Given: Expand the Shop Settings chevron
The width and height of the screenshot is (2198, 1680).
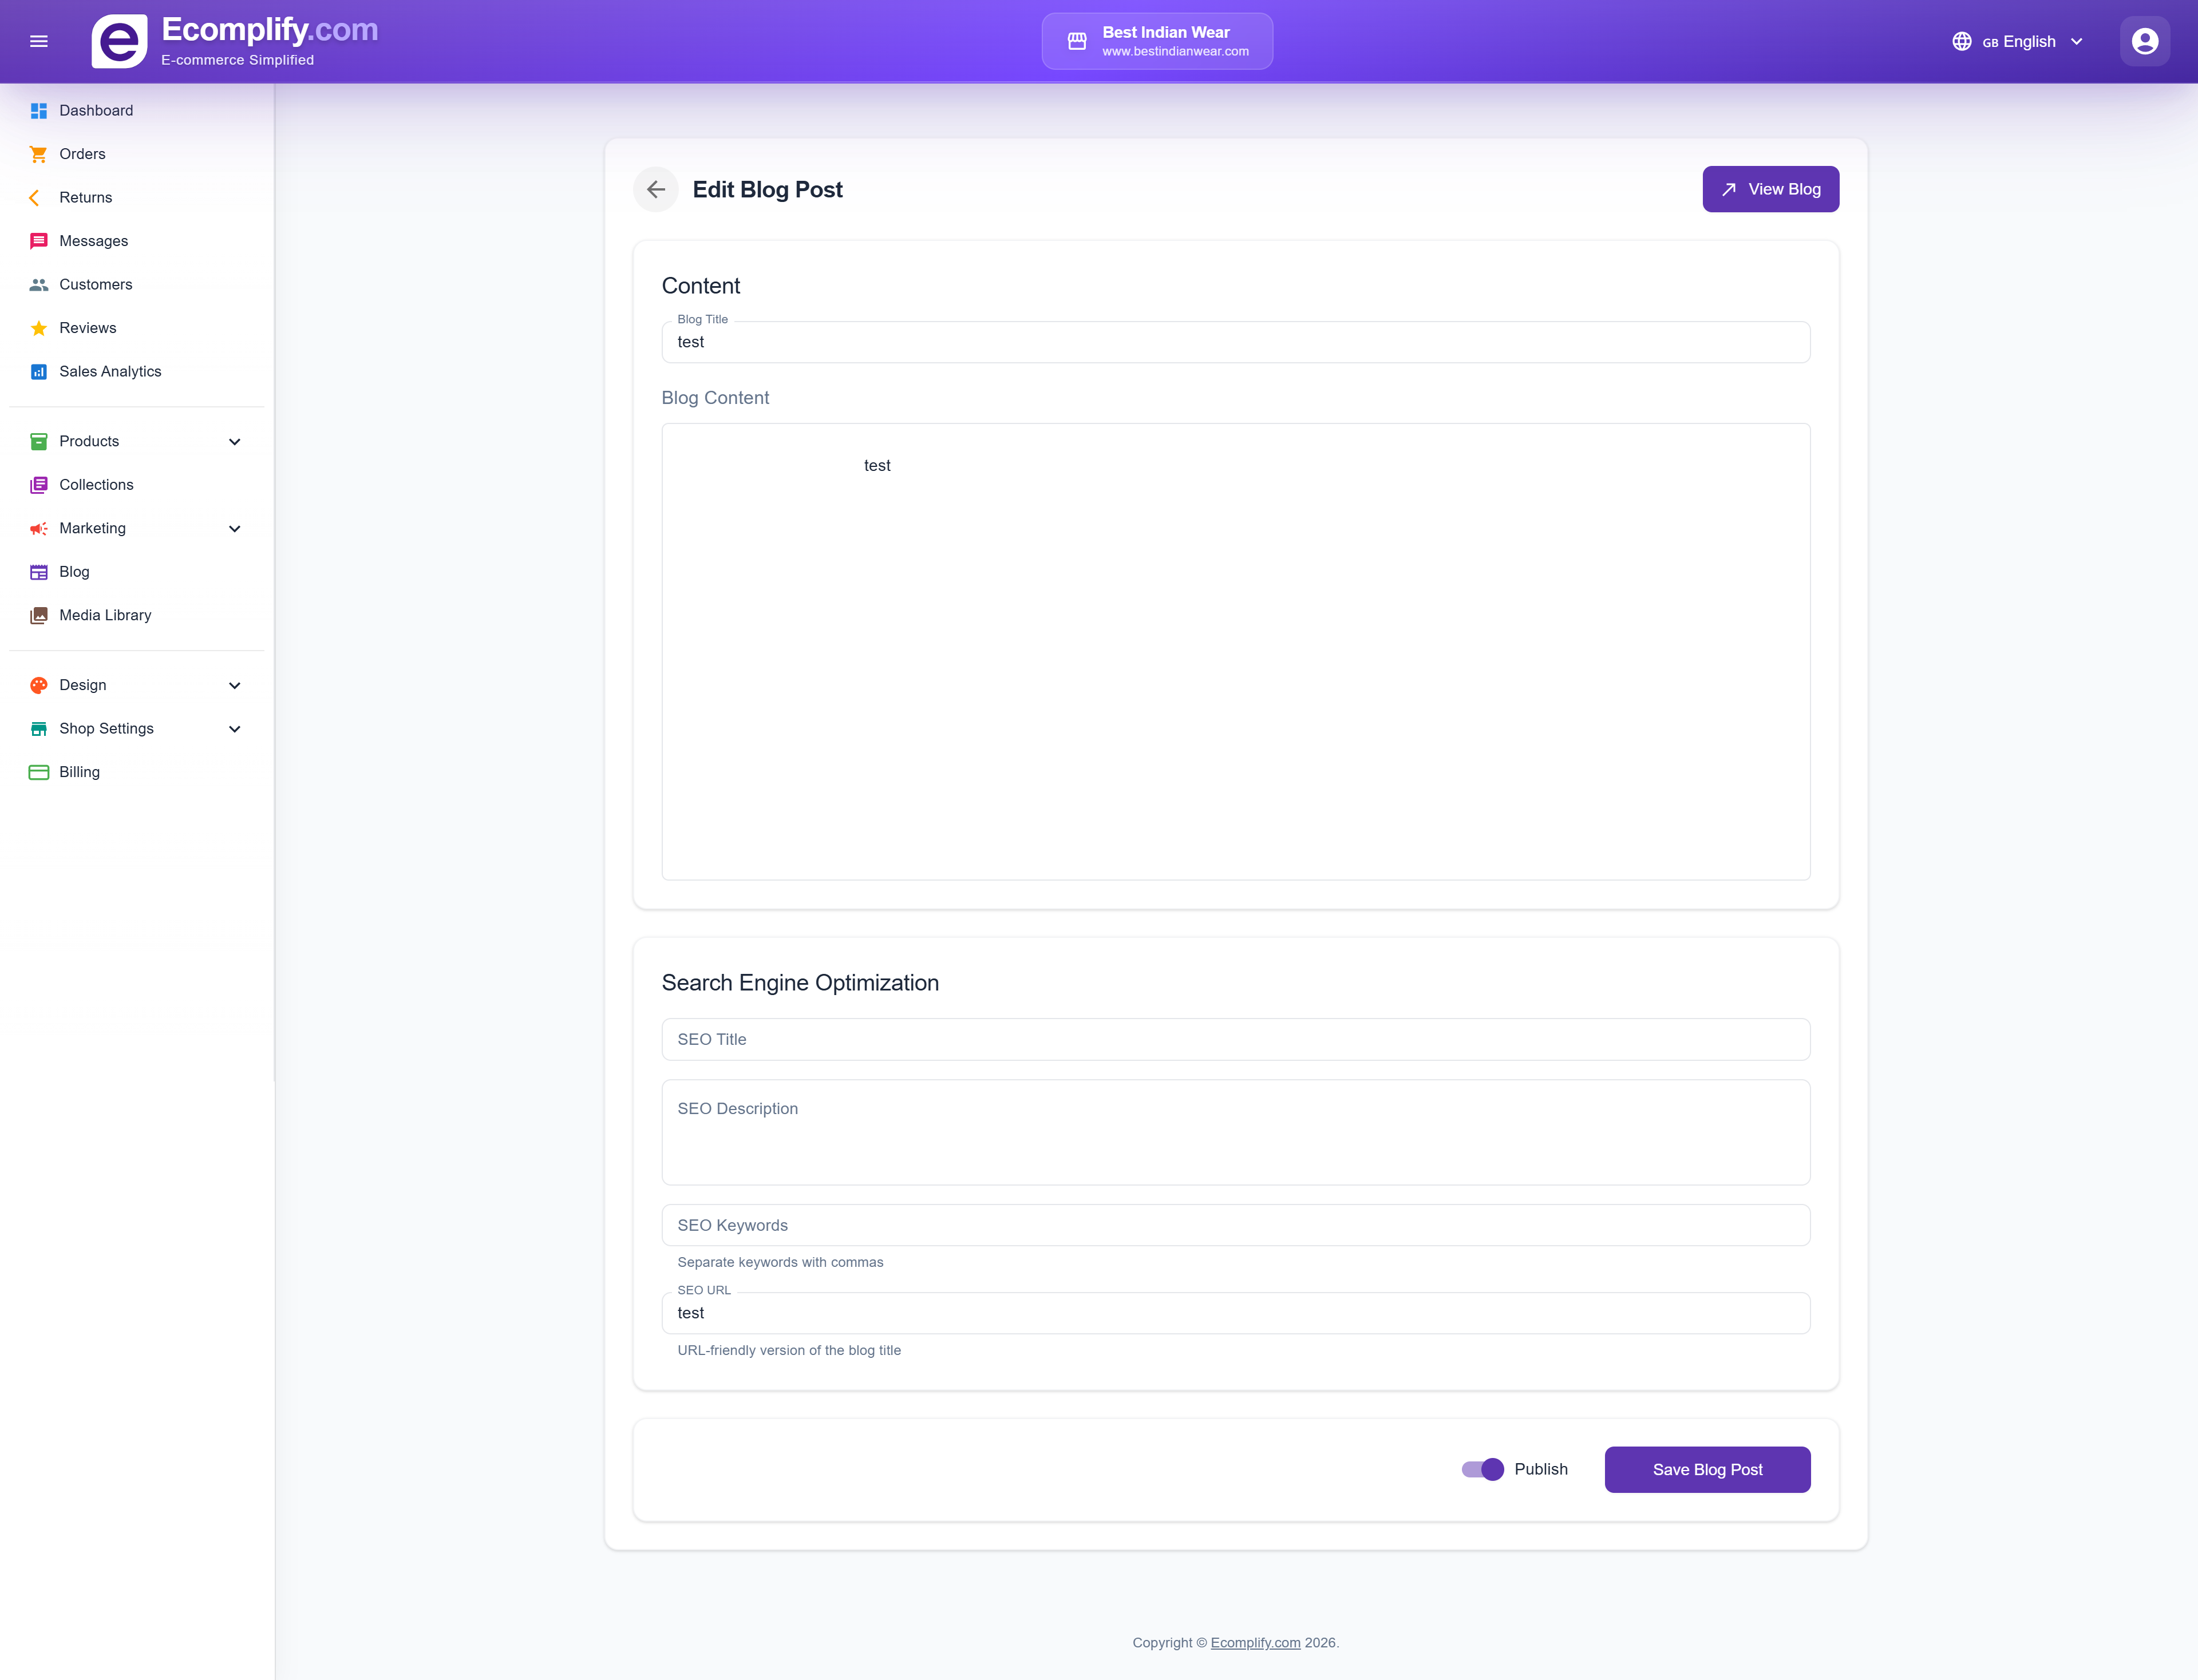Looking at the screenshot, I should 234,729.
